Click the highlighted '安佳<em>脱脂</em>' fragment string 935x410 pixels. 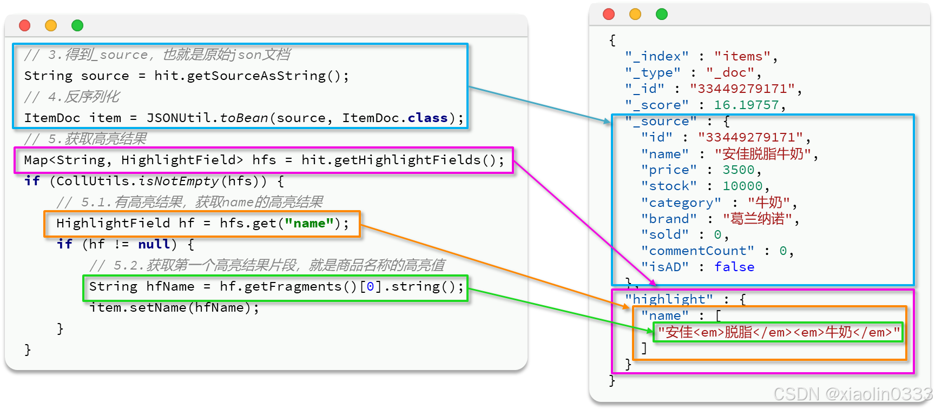click(779, 332)
